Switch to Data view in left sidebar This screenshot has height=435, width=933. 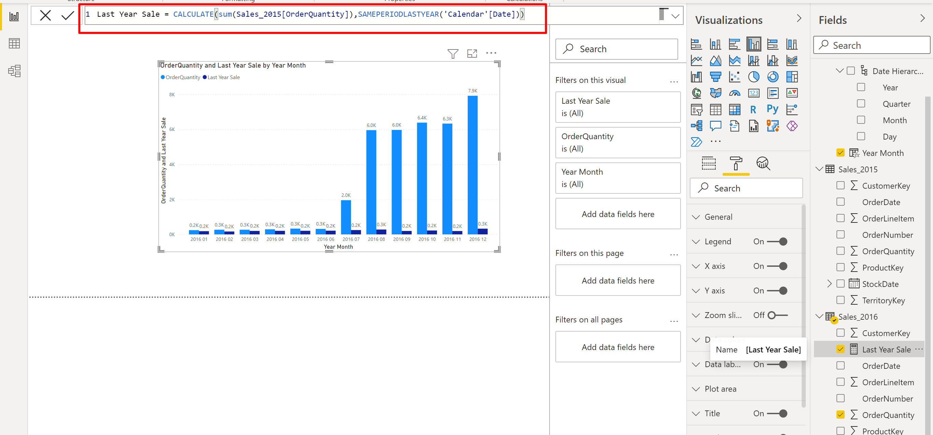[14, 43]
